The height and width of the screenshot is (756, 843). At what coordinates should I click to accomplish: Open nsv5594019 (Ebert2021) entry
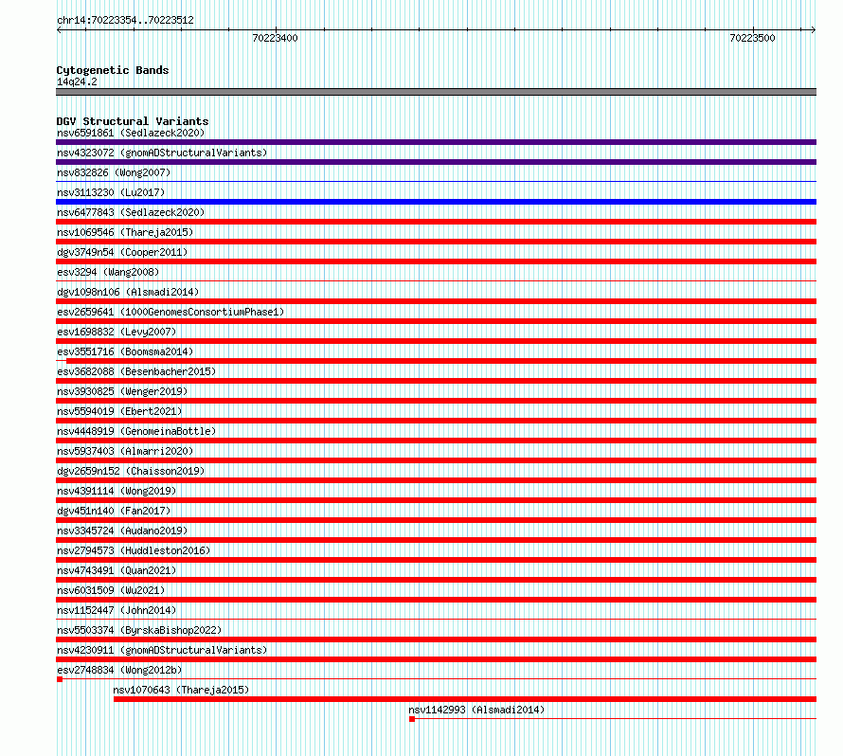[x=119, y=411]
